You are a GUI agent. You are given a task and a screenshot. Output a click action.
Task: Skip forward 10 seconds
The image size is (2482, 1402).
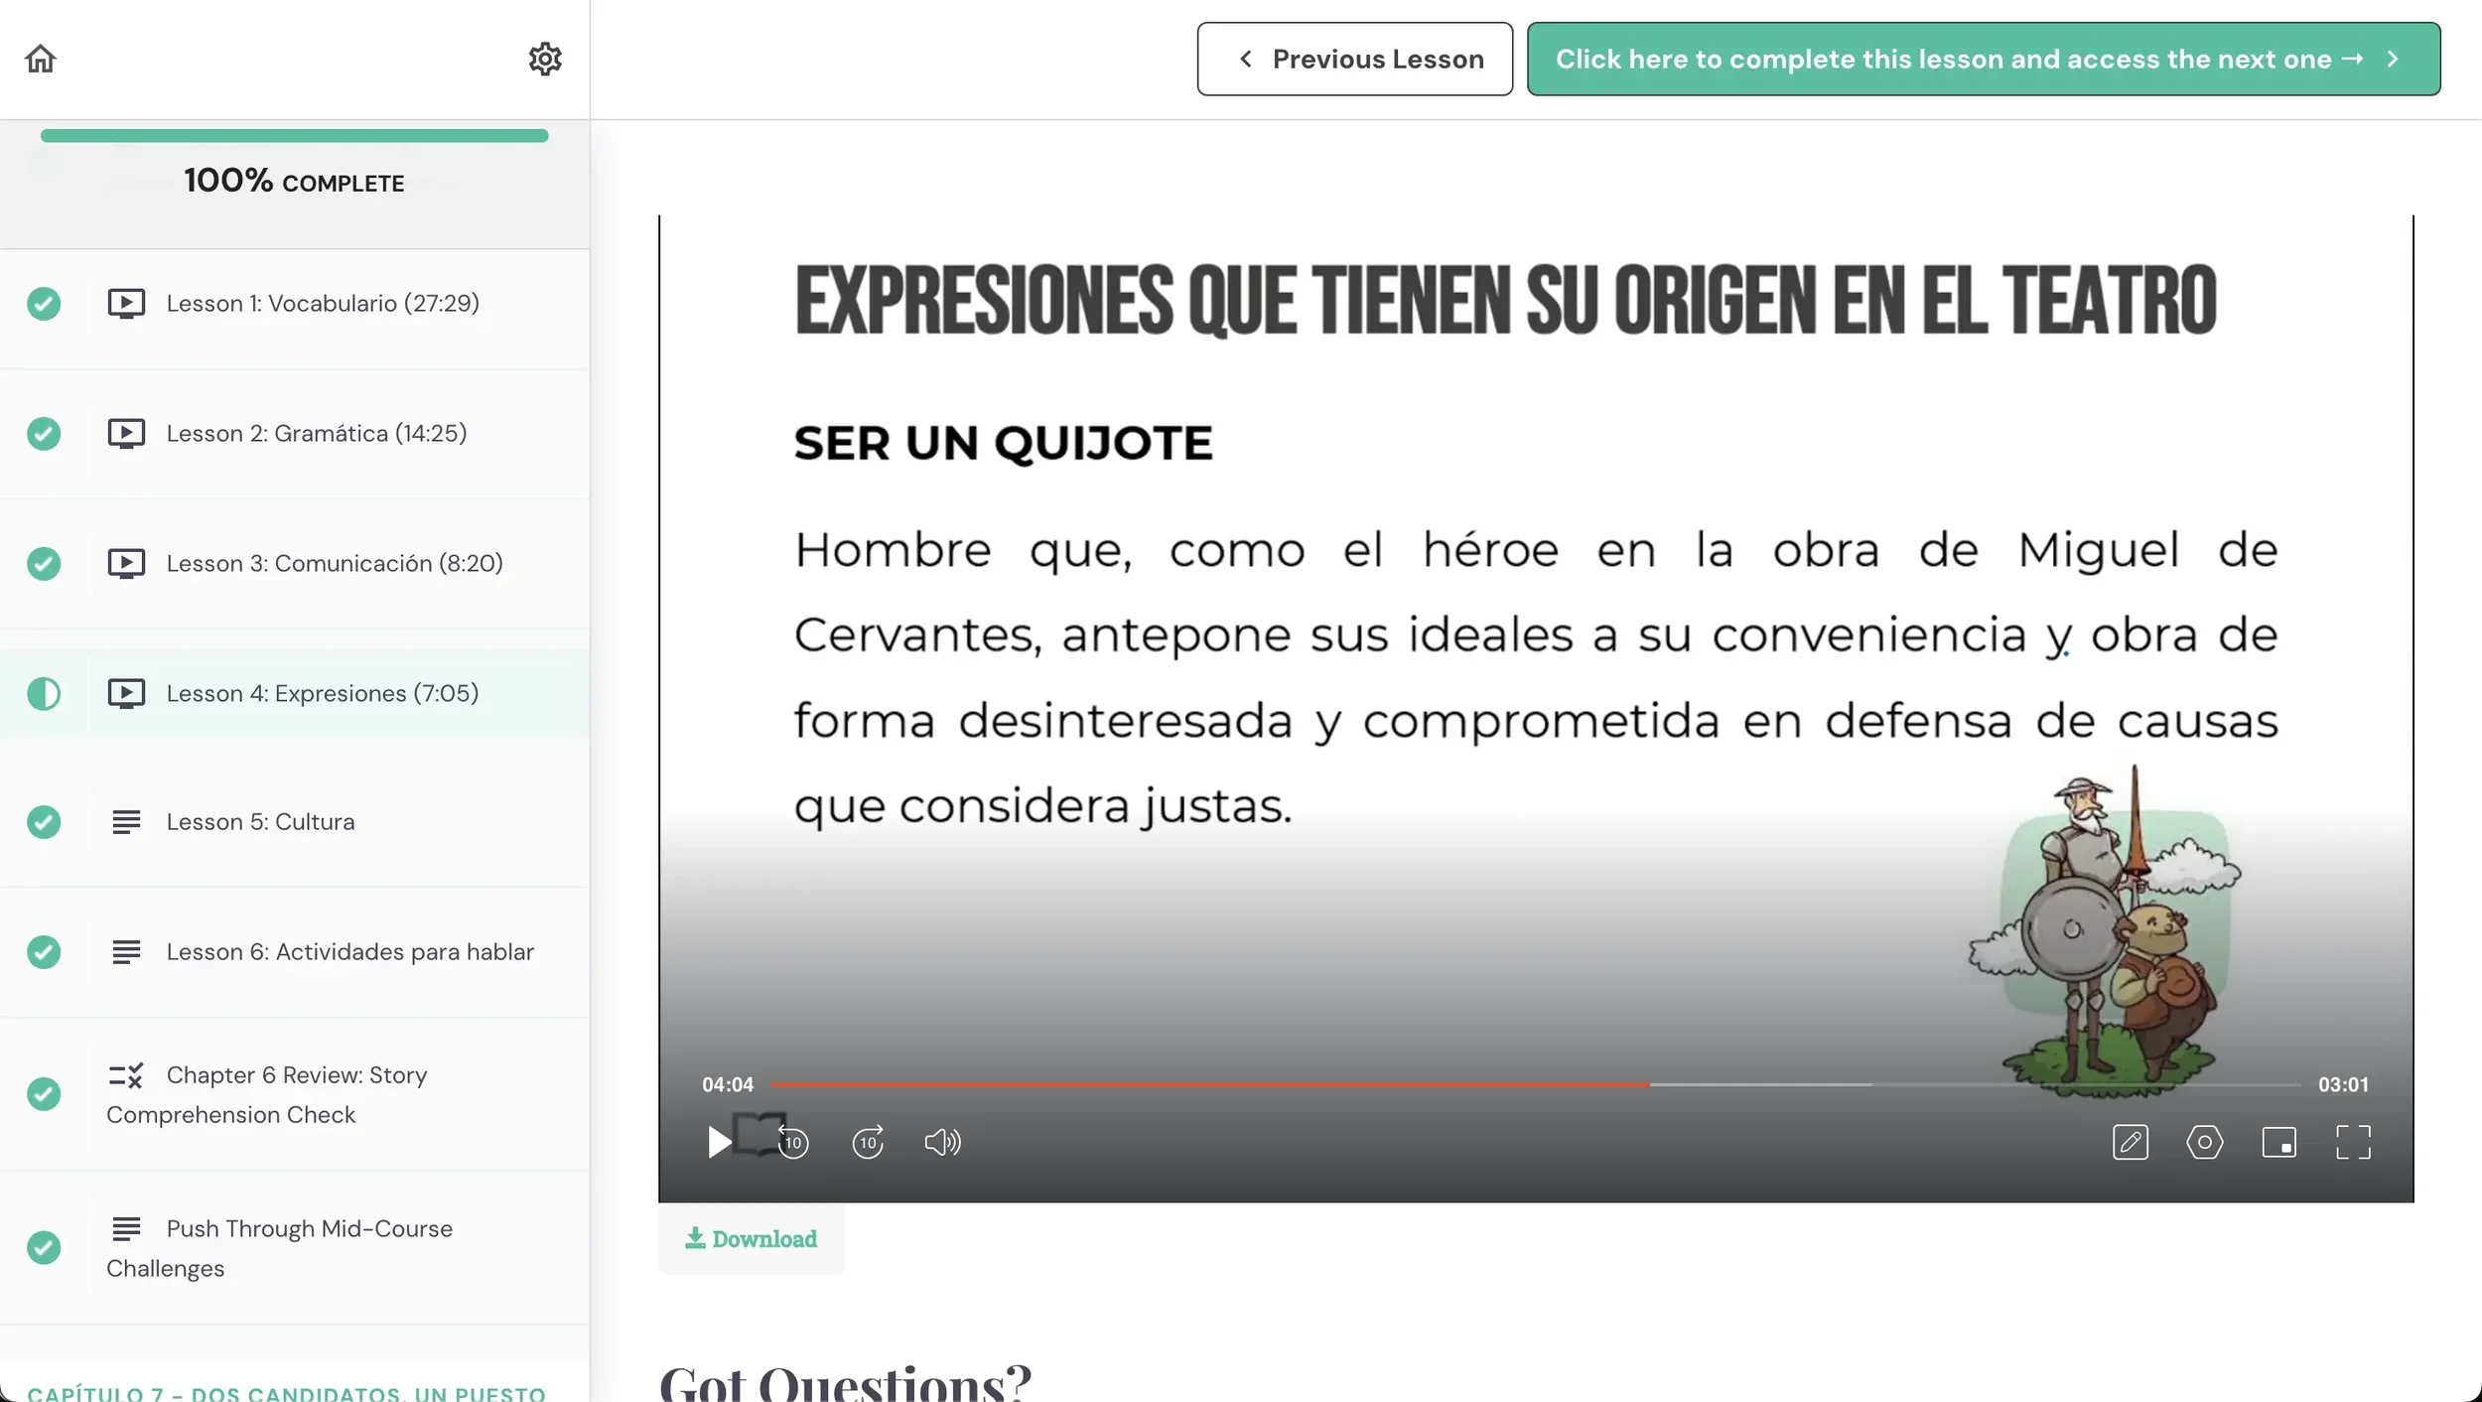pos(868,1142)
